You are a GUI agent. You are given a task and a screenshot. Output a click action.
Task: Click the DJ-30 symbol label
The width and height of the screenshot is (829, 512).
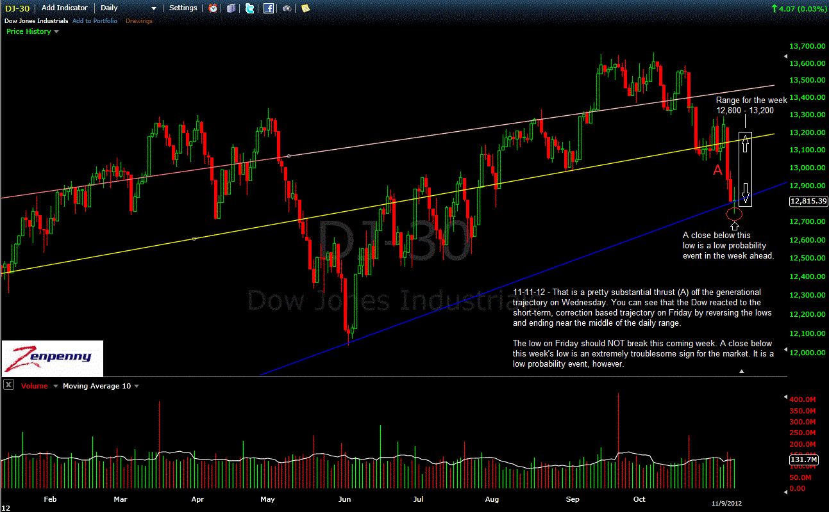click(17, 8)
